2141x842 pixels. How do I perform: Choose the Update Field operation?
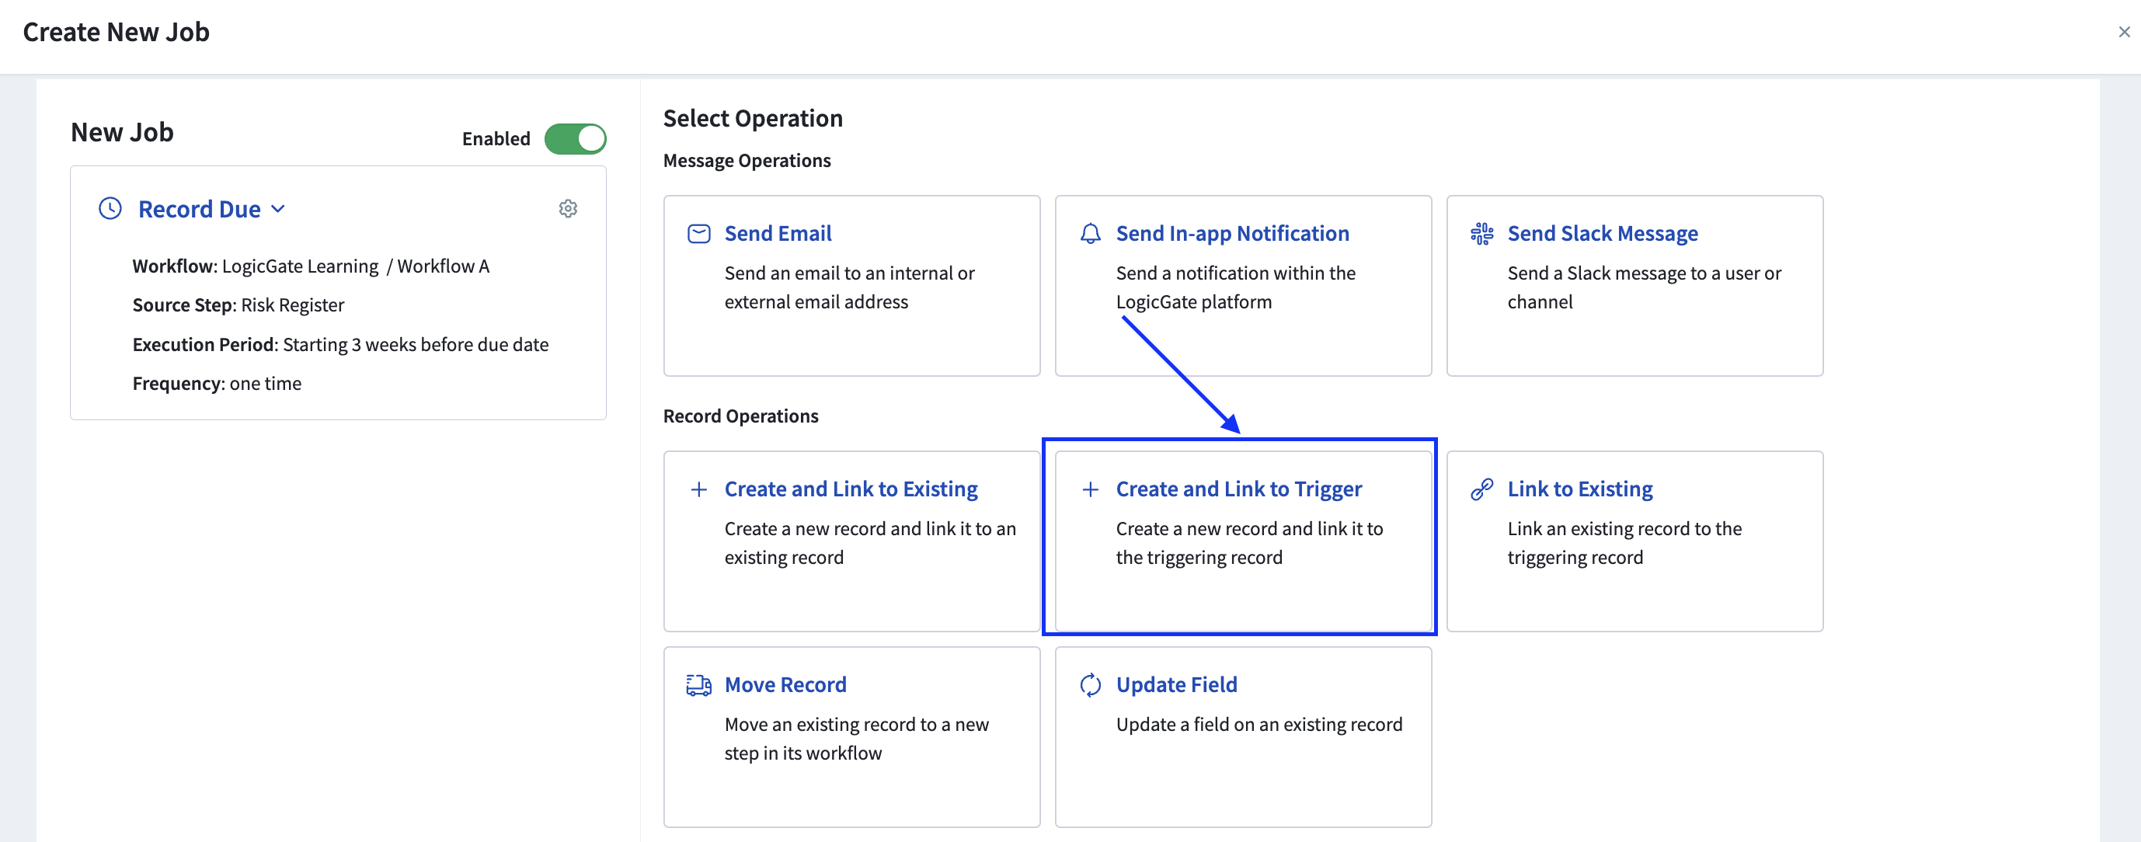(1242, 738)
